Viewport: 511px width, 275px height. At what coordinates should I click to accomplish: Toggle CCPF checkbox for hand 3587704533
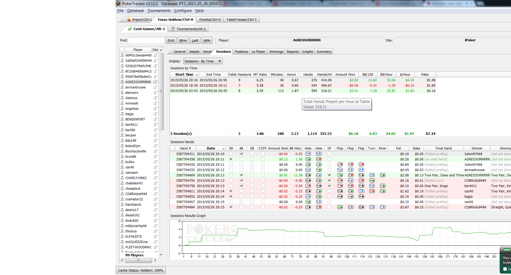263,170
